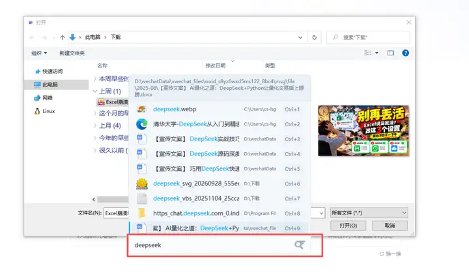Change view layout icon

(368, 53)
